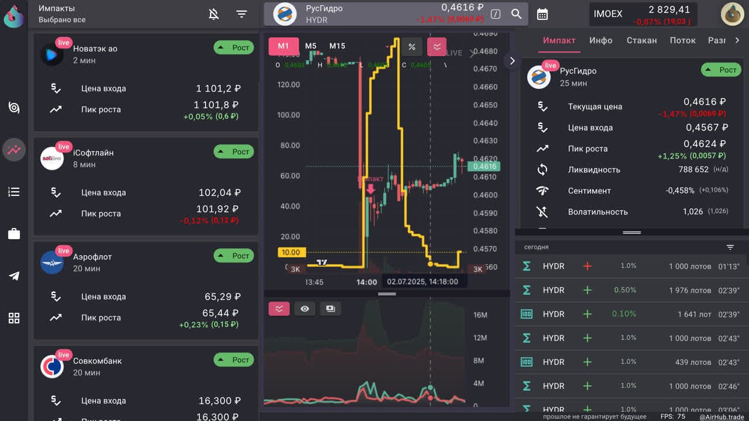Click the slash shortcut icon in ticker bar
Screen dimensions: 749x421
[x=496, y=14]
